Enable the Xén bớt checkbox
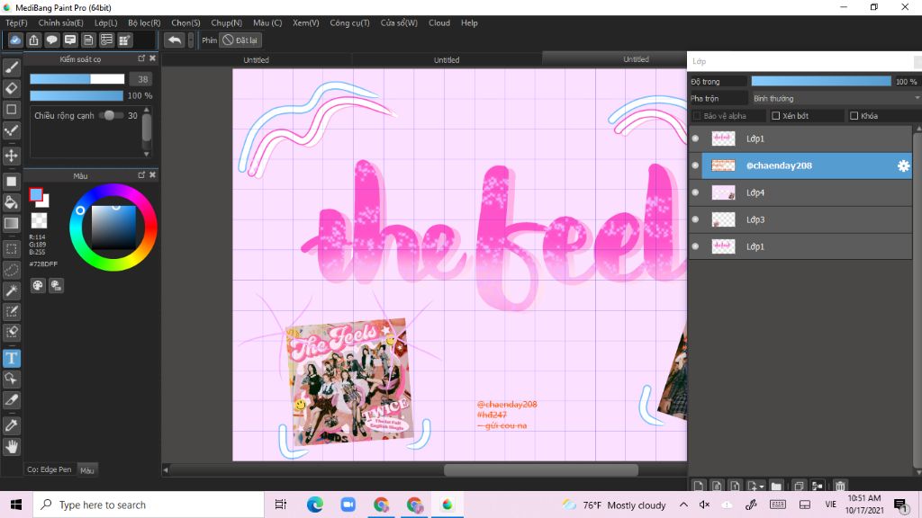 775,116
